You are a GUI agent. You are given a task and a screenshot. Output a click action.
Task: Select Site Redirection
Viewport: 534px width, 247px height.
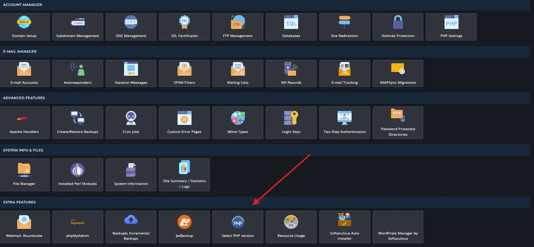click(345, 27)
